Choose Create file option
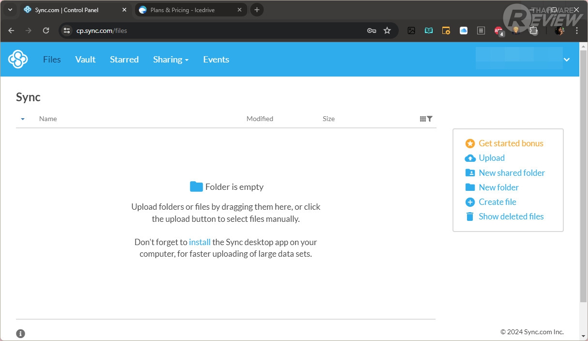Screen dimensions: 588x341 point(498,202)
